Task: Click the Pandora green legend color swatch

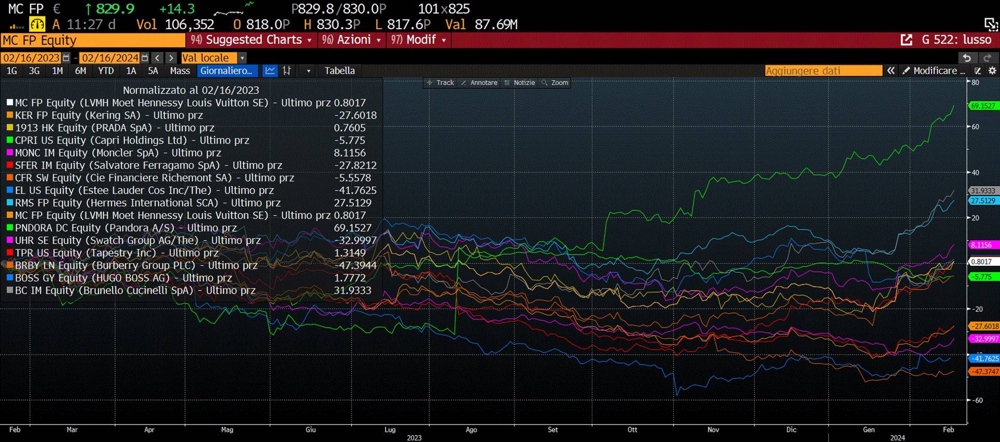Action: pos(10,227)
